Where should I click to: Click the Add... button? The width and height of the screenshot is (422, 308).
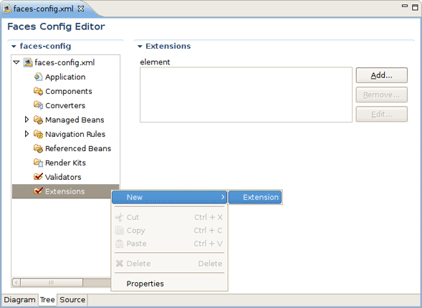point(382,75)
